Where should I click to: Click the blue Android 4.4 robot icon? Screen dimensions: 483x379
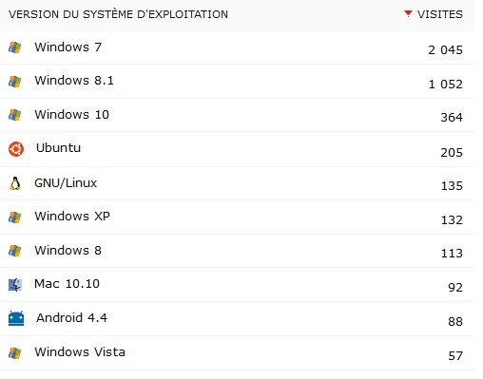coord(16,318)
